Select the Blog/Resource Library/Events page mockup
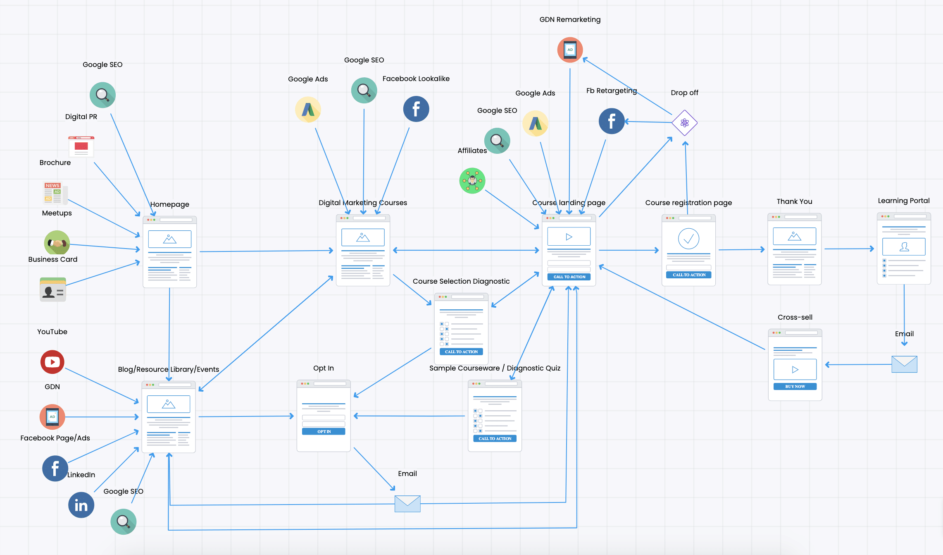Viewport: 943px width, 555px height. tap(169, 417)
